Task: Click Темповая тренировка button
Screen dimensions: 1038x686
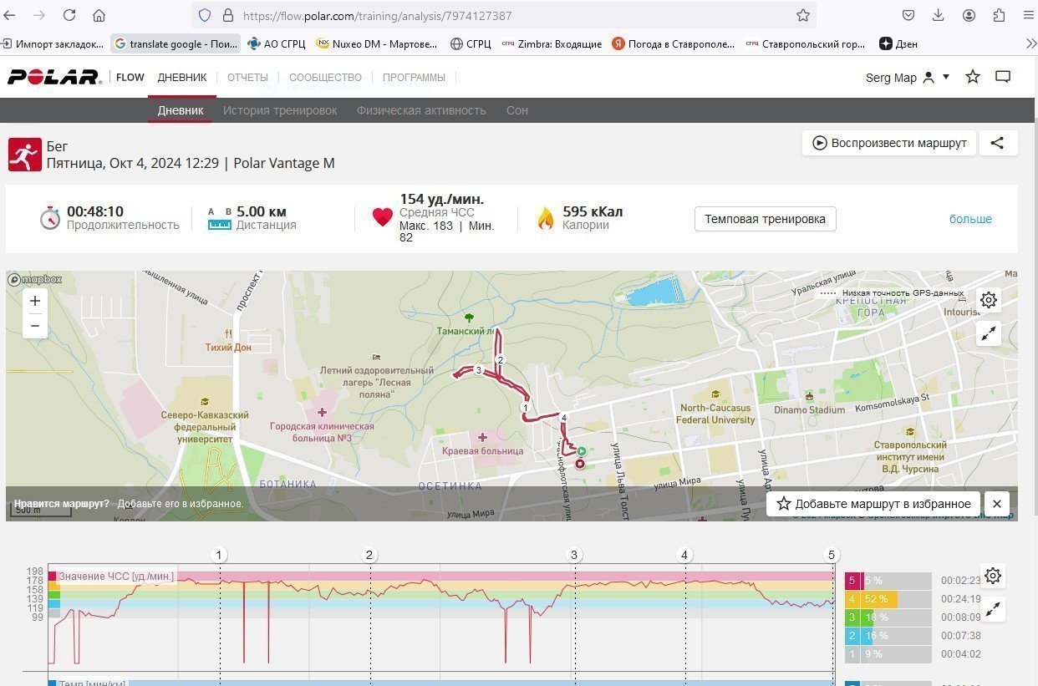Action: click(765, 219)
